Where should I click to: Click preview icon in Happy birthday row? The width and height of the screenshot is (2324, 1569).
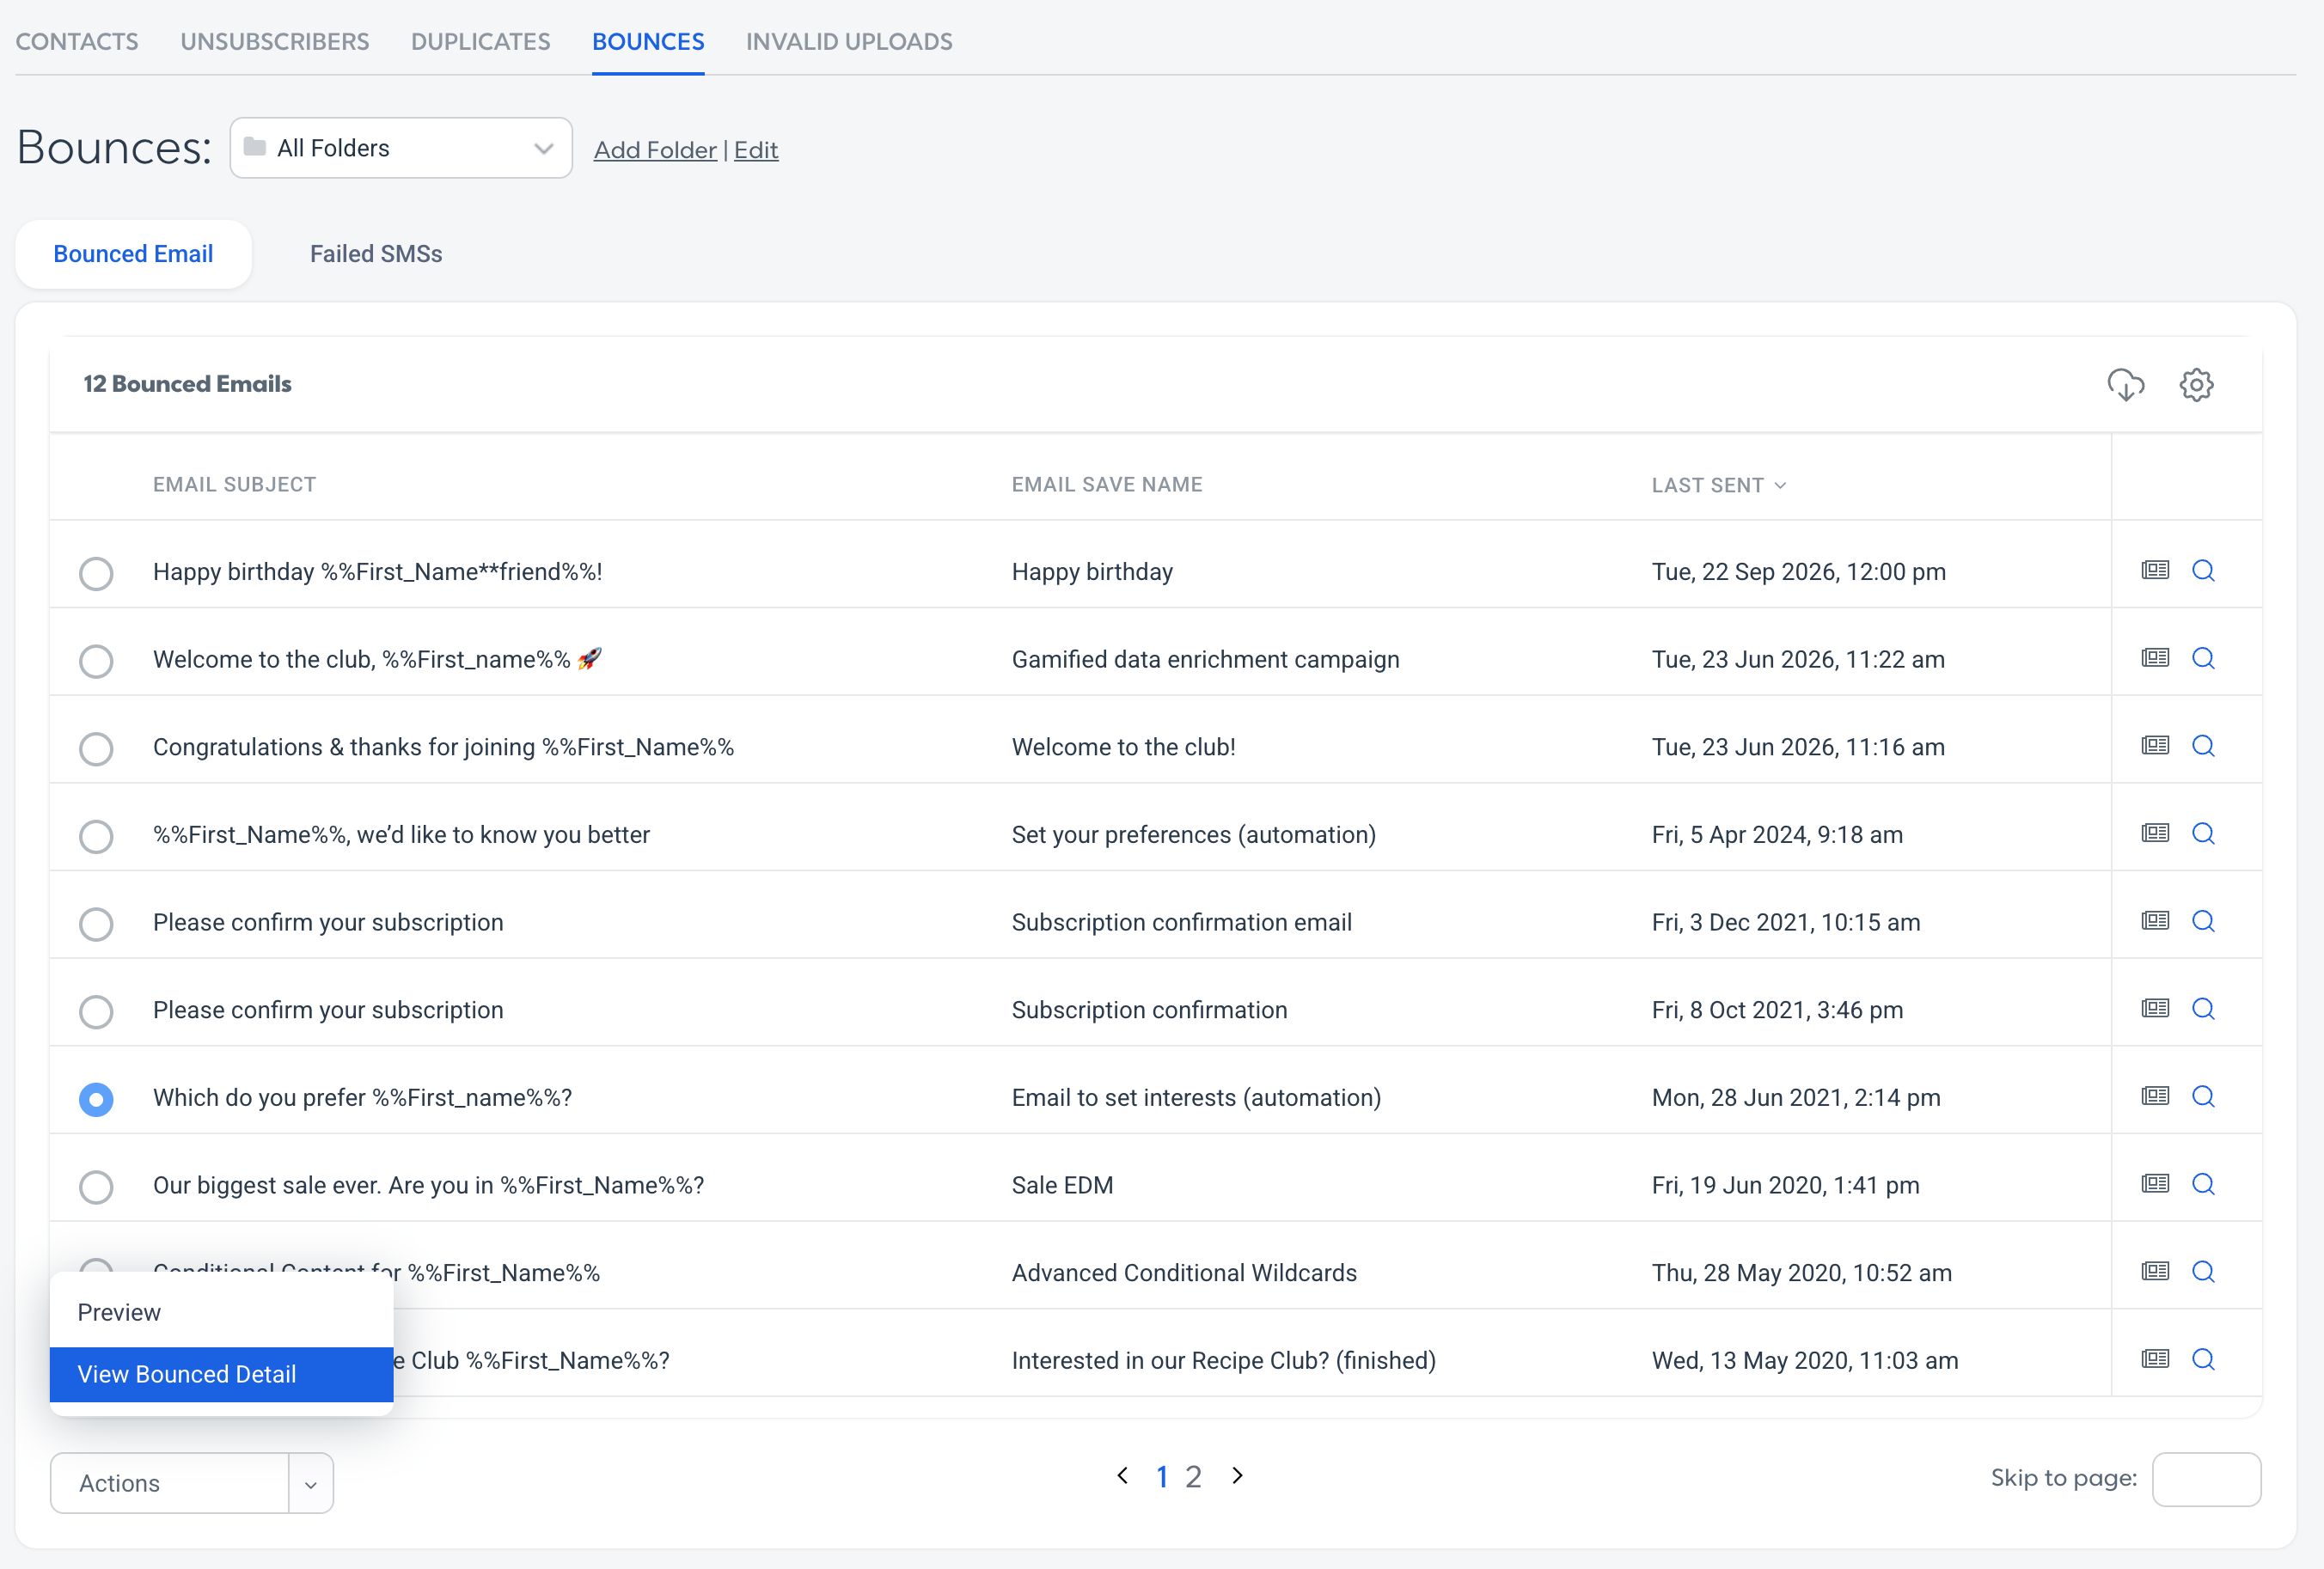pyautogui.click(x=2155, y=570)
